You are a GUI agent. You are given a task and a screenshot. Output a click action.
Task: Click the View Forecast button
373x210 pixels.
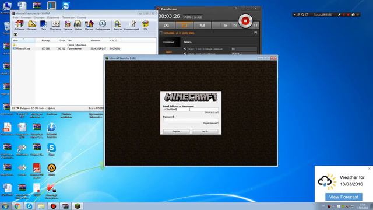344,197
